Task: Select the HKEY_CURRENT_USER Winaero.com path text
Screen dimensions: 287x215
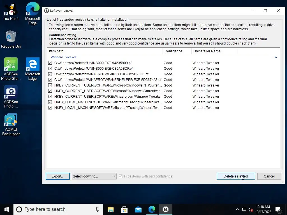Action: click(x=108, y=97)
